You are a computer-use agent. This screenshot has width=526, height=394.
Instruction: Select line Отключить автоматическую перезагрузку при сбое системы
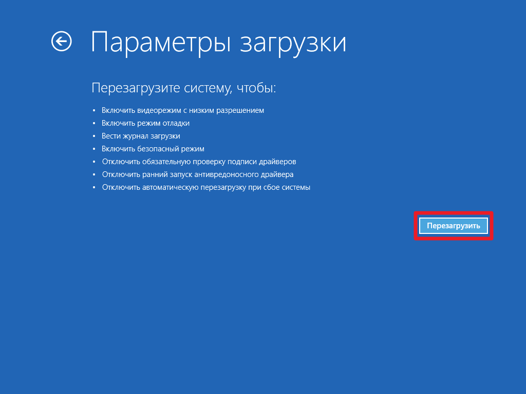click(x=206, y=187)
